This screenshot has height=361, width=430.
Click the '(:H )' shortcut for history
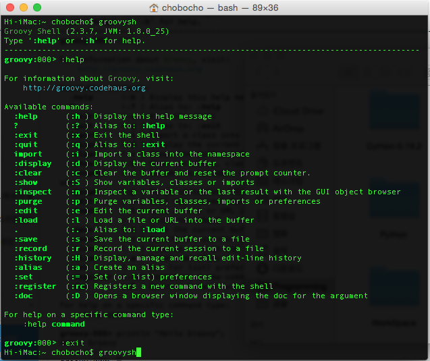(77, 258)
